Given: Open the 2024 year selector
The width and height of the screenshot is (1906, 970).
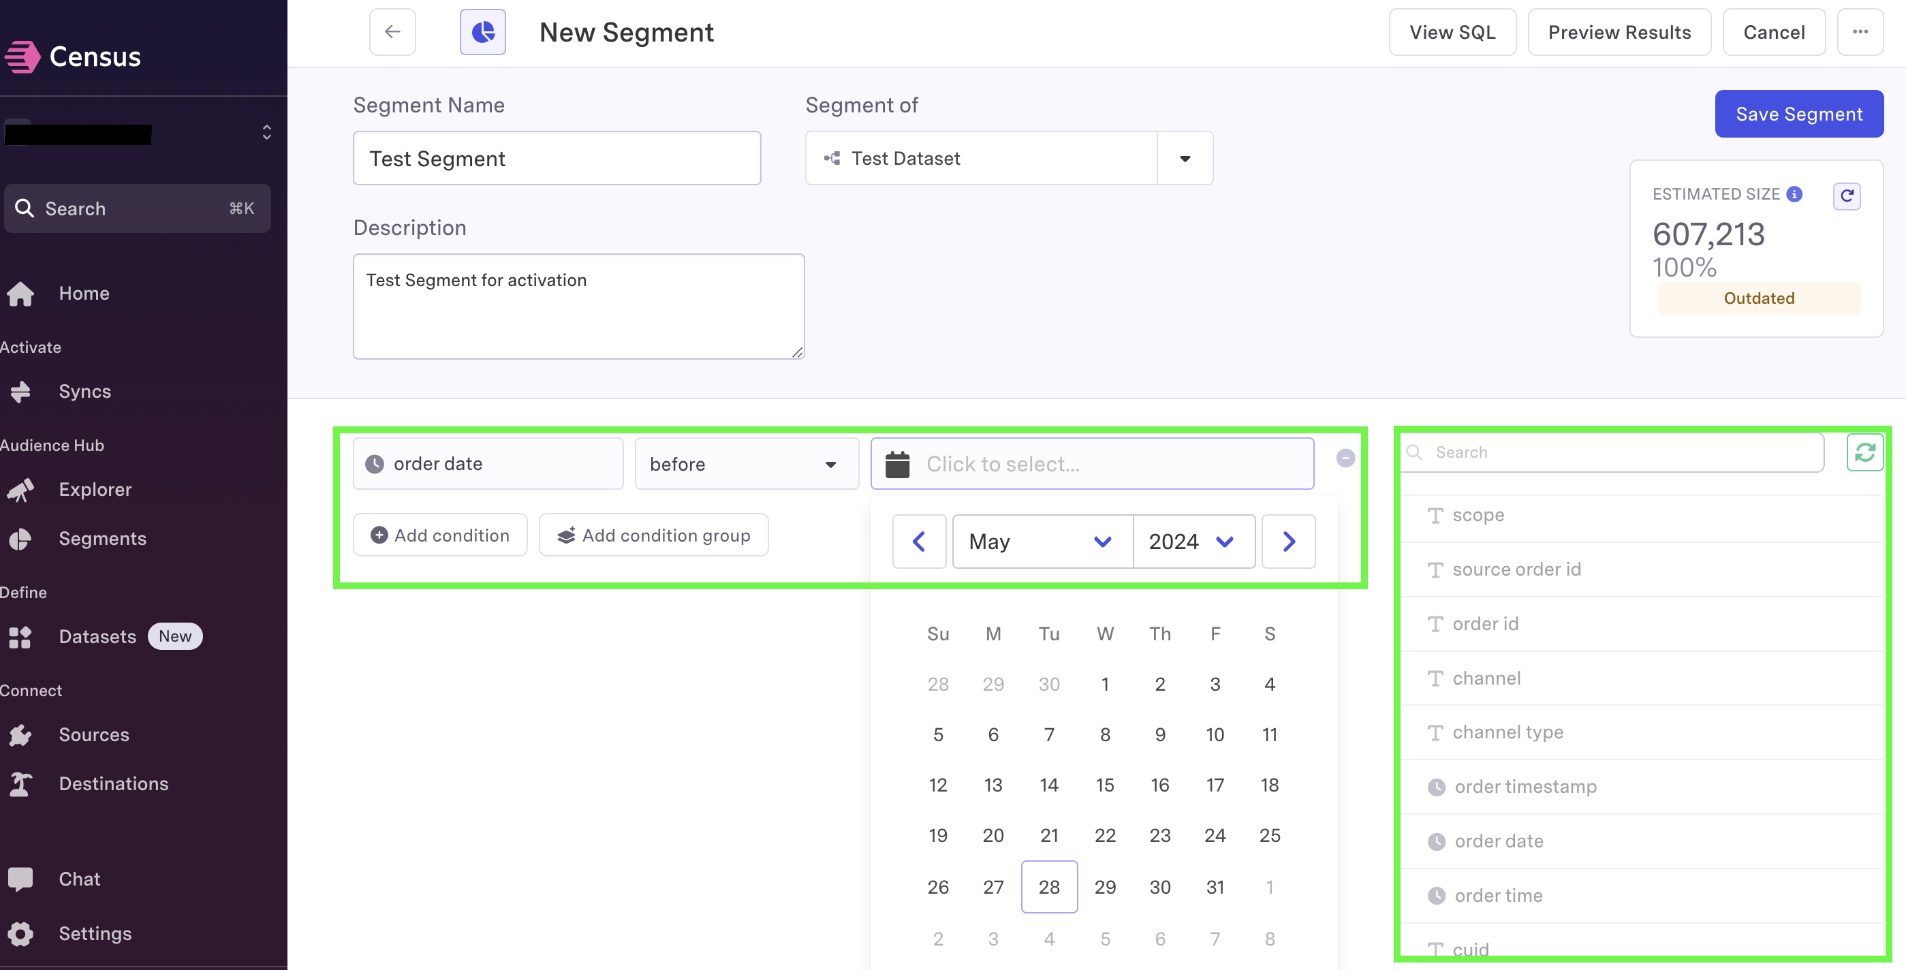Looking at the screenshot, I should coord(1193,542).
